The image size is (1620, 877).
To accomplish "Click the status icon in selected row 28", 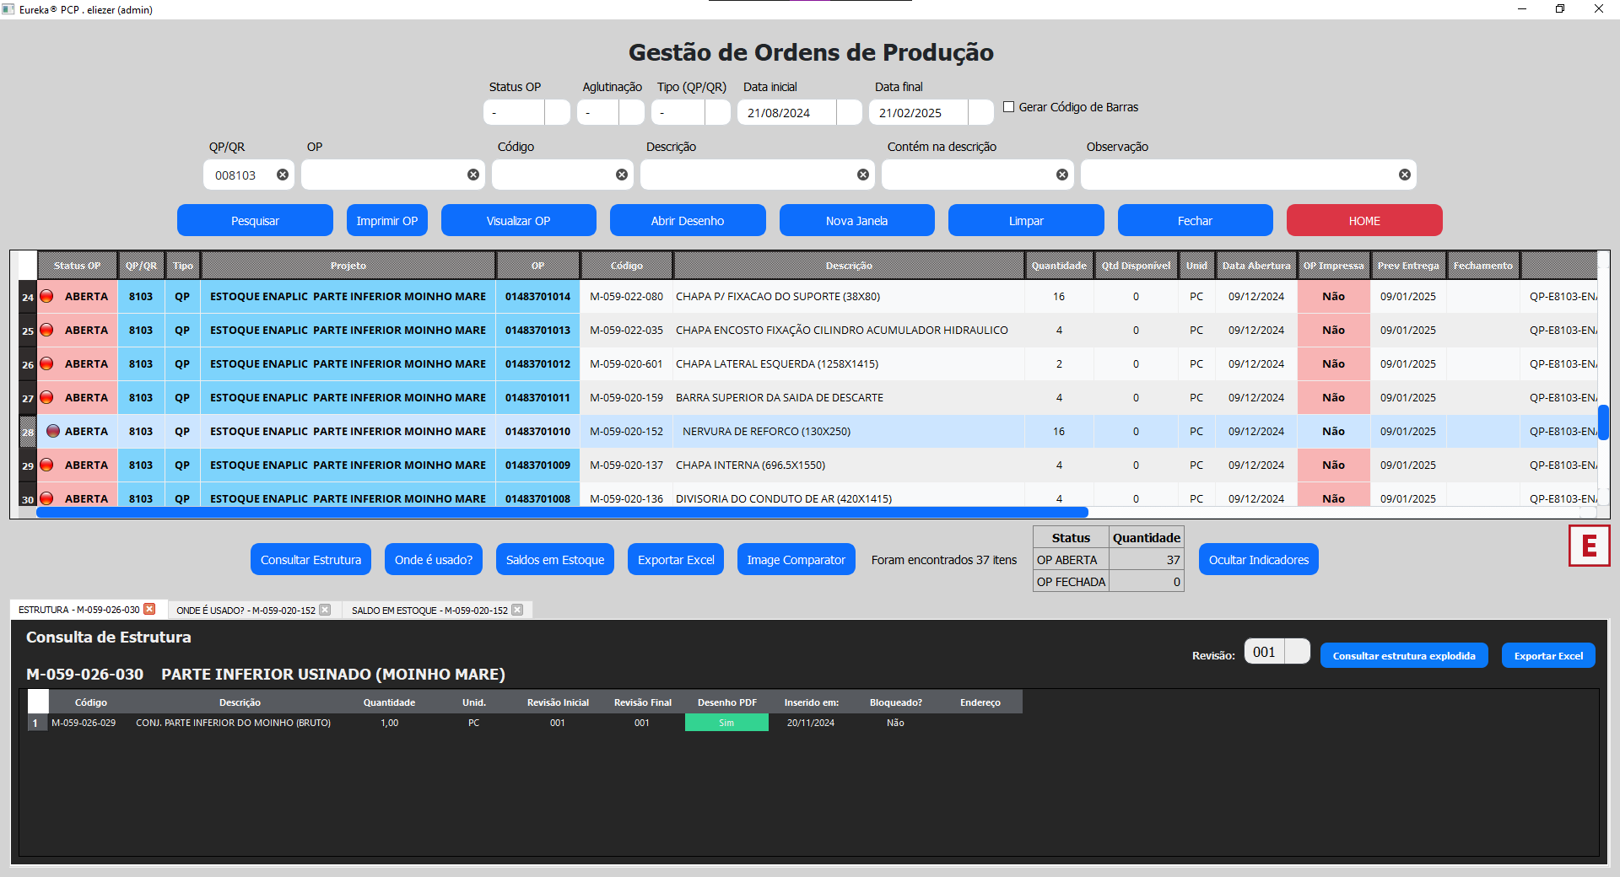I will click(x=52, y=431).
